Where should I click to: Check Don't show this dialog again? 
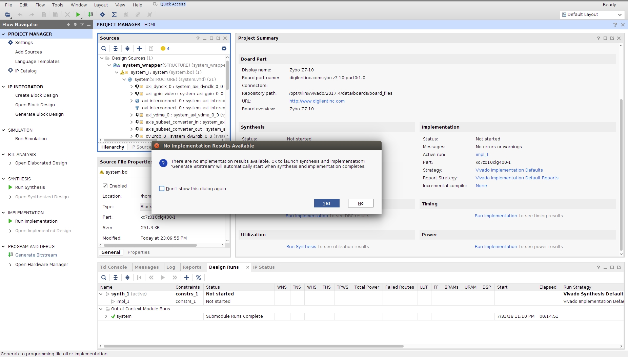click(162, 188)
